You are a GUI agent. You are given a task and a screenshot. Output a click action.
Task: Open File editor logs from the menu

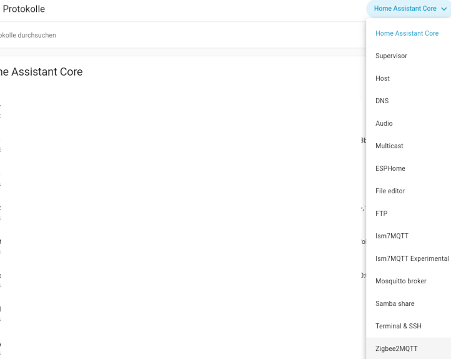point(390,191)
